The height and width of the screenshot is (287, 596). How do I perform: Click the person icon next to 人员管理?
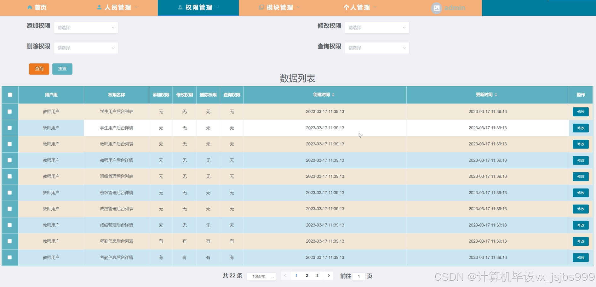tap(99, 7)
